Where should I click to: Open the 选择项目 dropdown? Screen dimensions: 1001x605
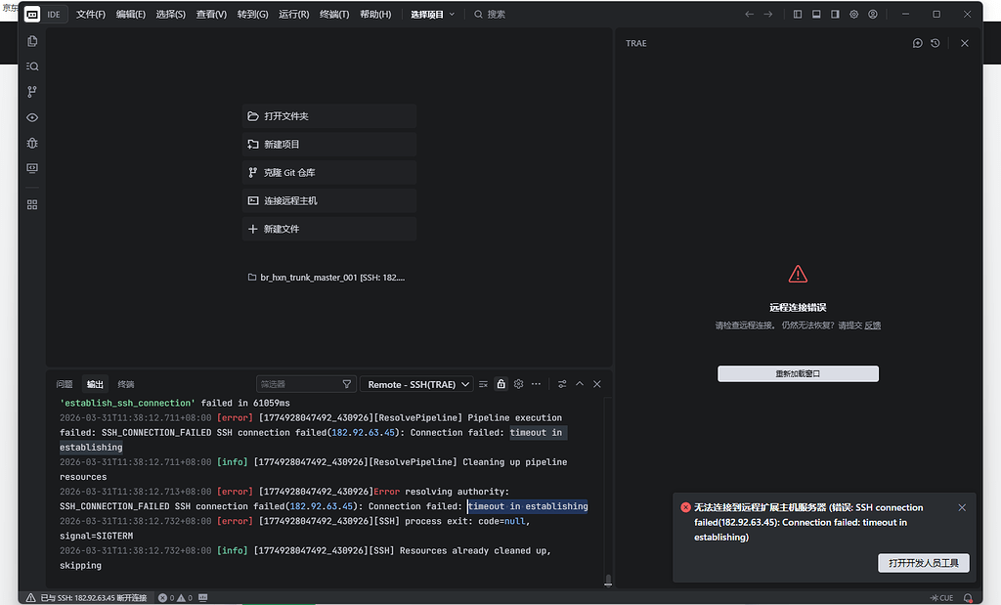432,14
